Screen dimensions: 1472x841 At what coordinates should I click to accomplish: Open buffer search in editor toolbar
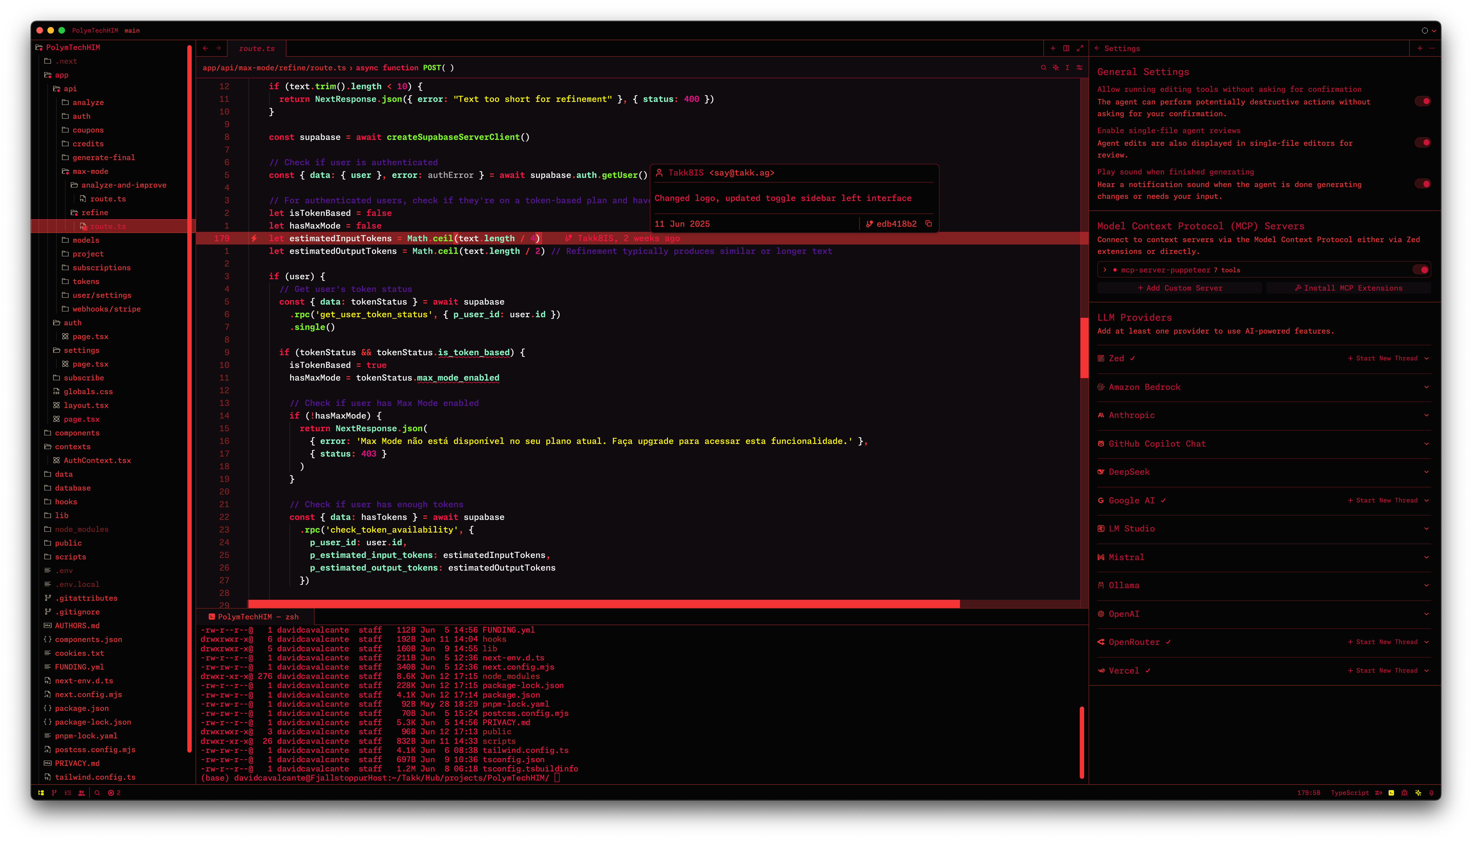[1043, 67]
